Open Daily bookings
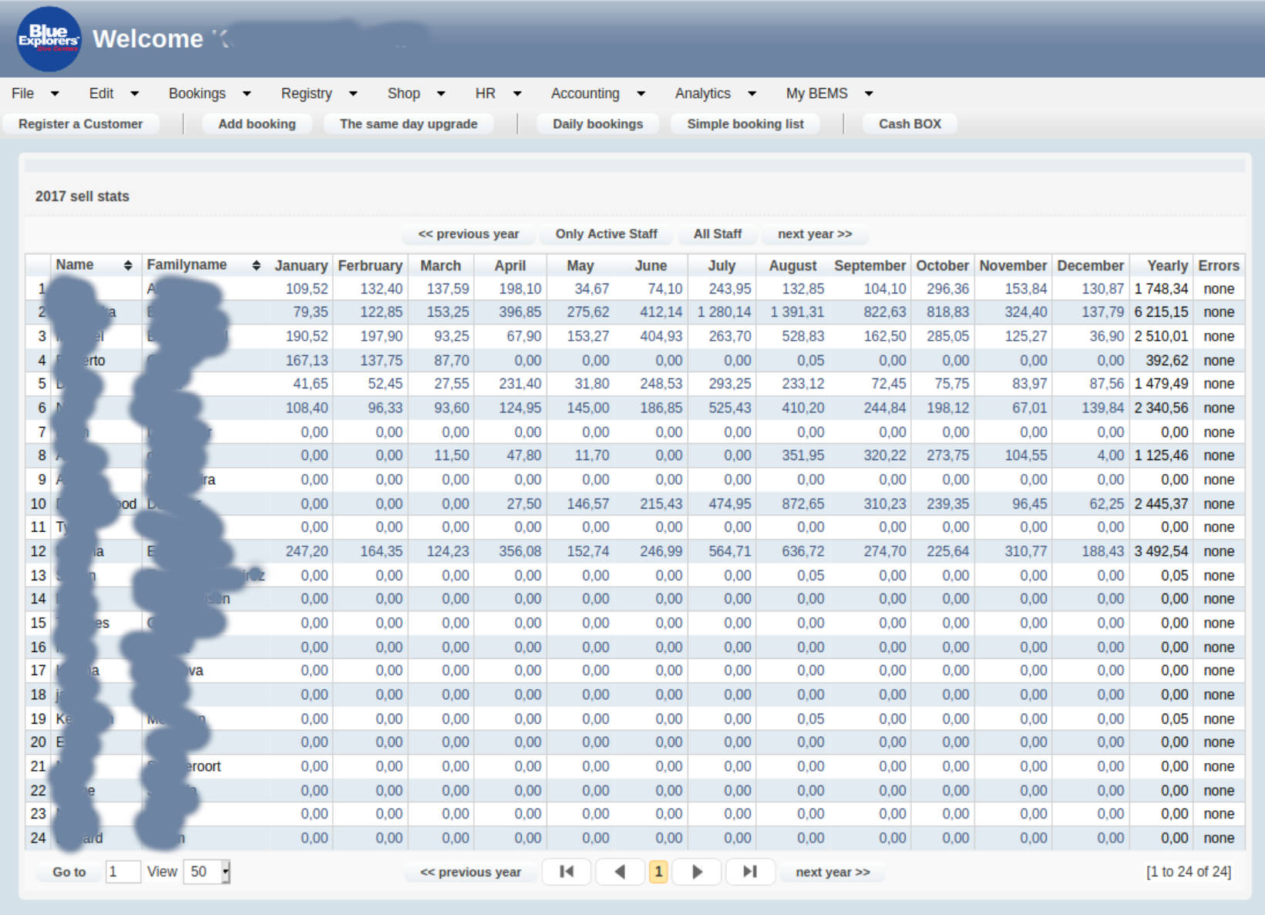 [x=597, y=124]
